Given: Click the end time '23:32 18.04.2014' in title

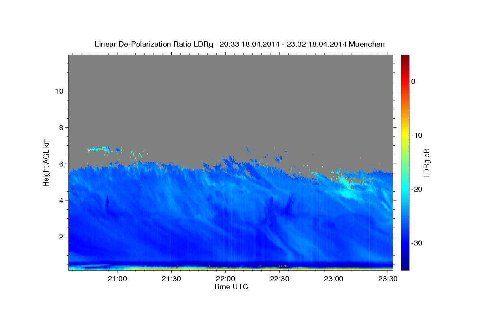Looking at the screenshot, I should point(317,44).
